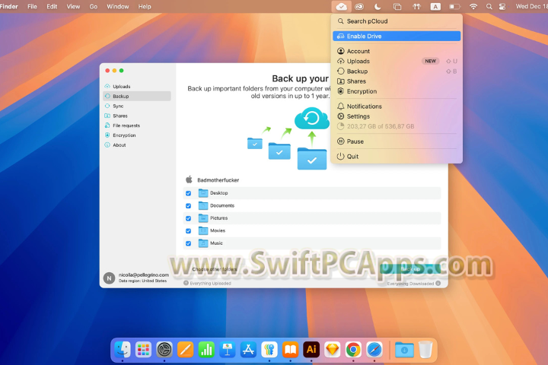Click the battery status icon

454,7
